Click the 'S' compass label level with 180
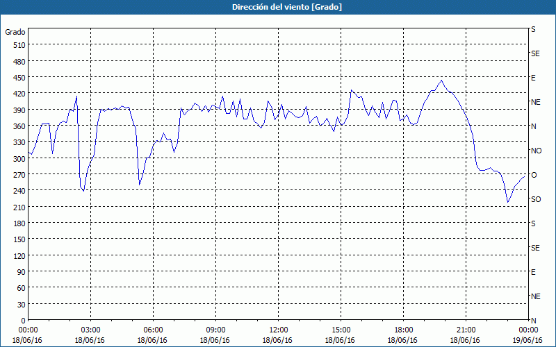Screen dimensions: 556x347 tap(533, 223)
